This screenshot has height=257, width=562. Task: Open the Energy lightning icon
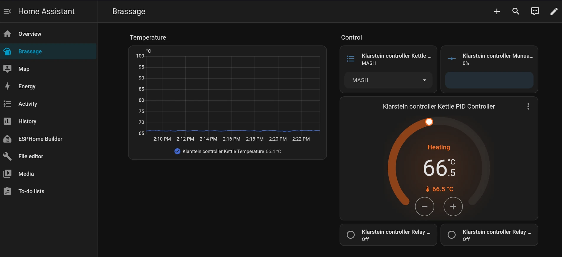click(7, 86)
